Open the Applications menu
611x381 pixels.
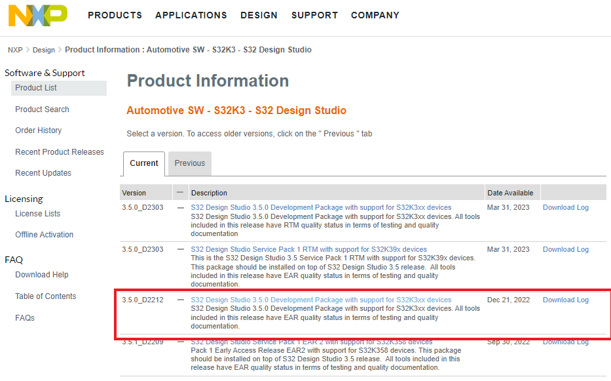[x=191, y=15]
